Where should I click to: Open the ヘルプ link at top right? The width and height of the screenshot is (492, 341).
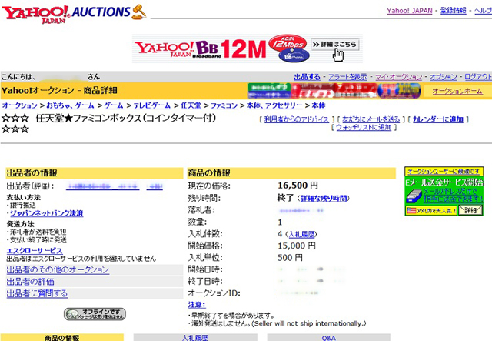click(x=483, y=11)
